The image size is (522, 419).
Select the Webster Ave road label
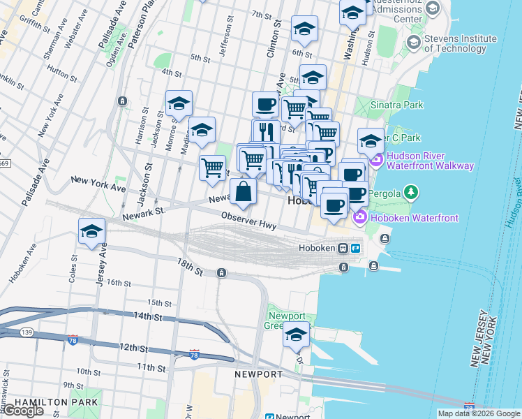tap(75, 29)
